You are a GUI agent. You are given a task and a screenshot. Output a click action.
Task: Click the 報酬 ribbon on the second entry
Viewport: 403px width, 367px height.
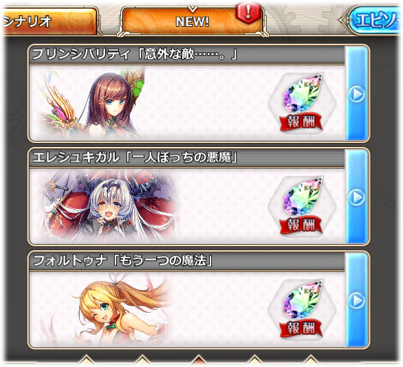tap(301, 225)
